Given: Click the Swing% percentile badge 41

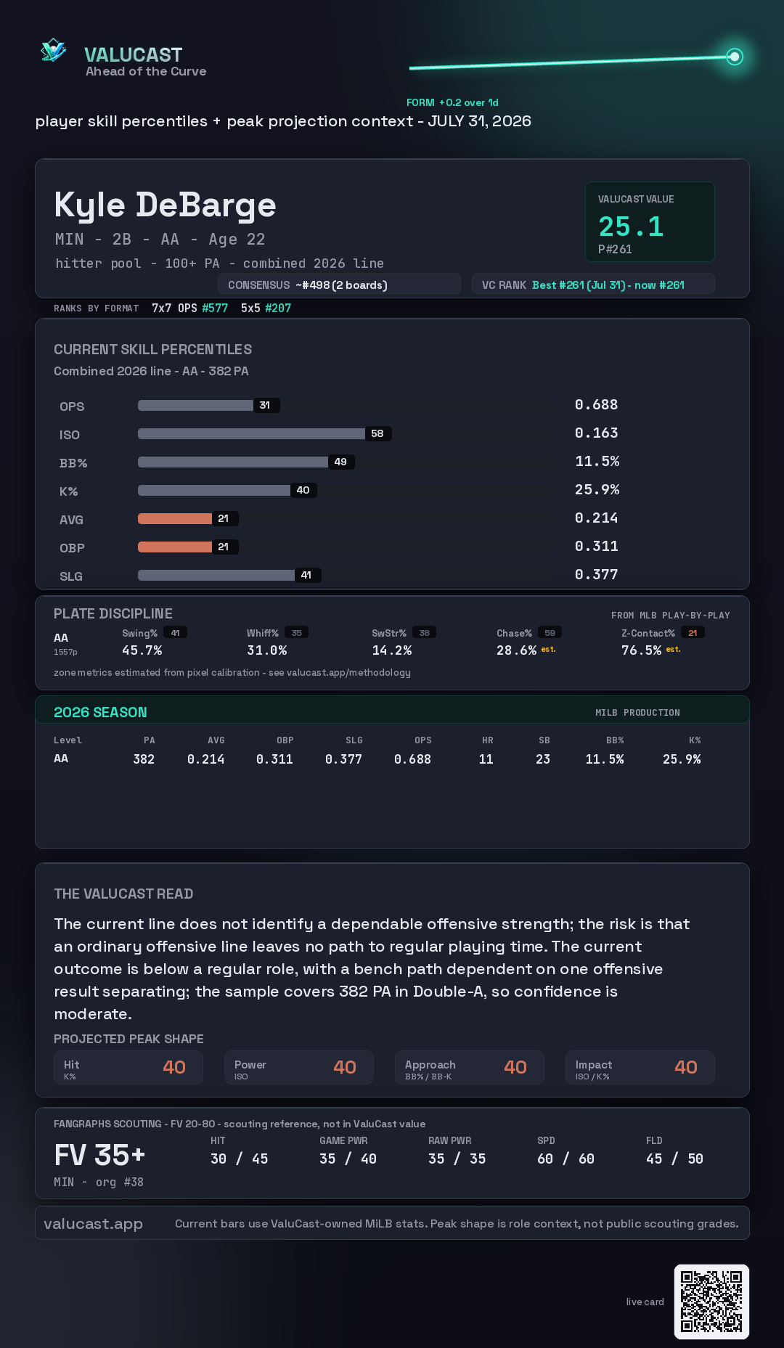Looking at the screenshot, I should (175, 633).
